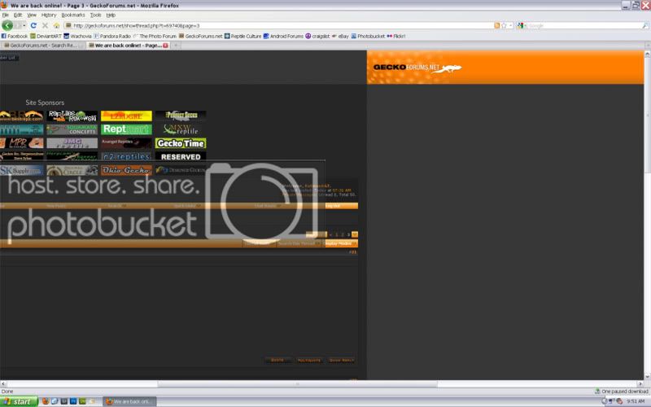Close the 'We are back online!' tab

pos(165,46)
